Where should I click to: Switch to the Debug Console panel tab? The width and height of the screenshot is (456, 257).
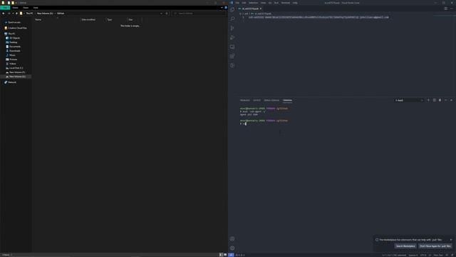point(271,100)
